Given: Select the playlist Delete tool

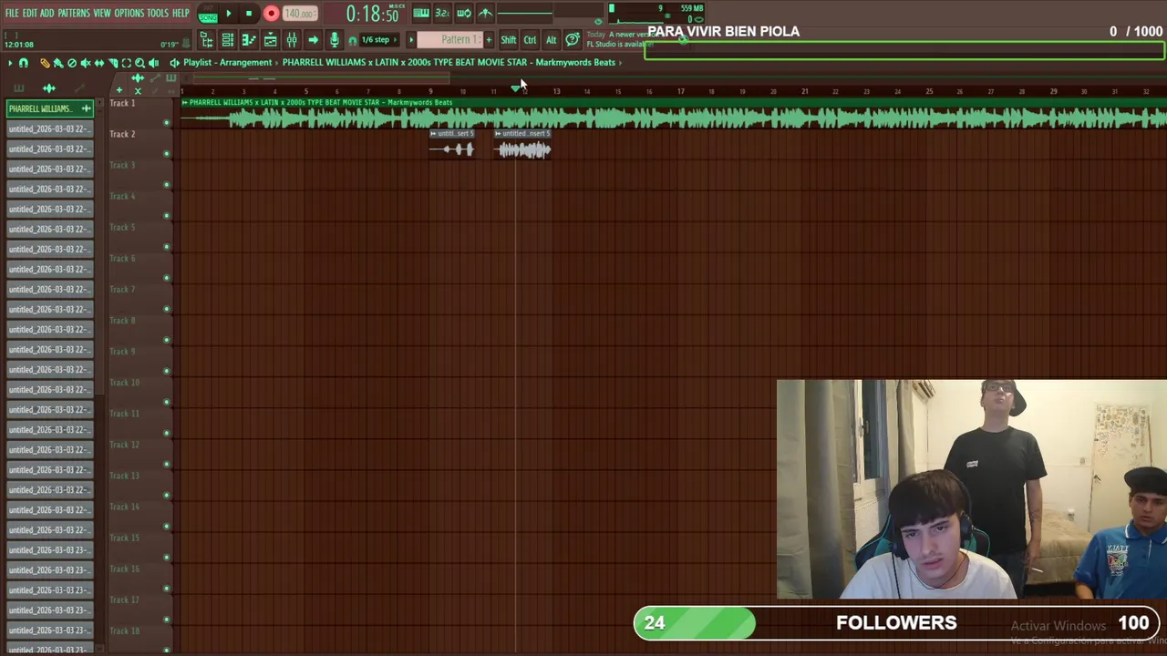Looking at the screenshot, I should click(x=72, y=63).
